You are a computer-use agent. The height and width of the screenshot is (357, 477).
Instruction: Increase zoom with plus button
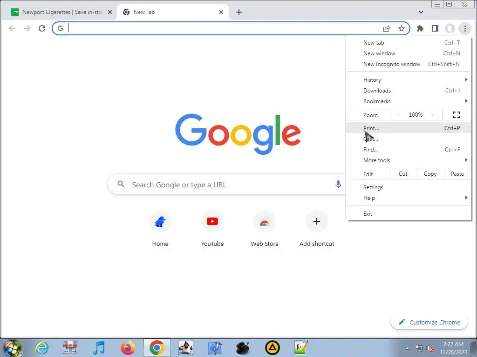click(433, 115)
